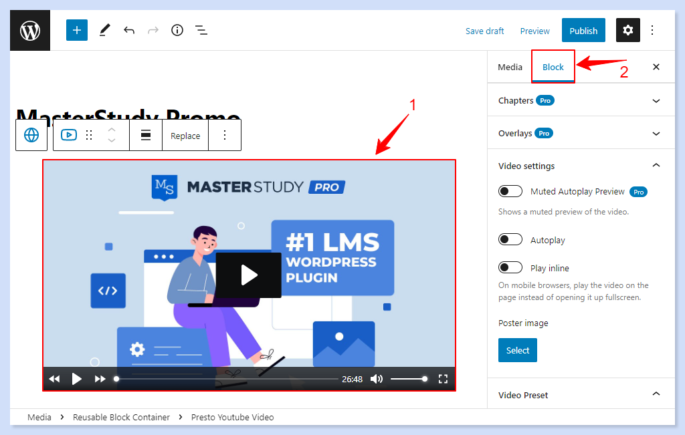
Task: Toggle the settings gear icon
Action: click(x=627, y=31)
